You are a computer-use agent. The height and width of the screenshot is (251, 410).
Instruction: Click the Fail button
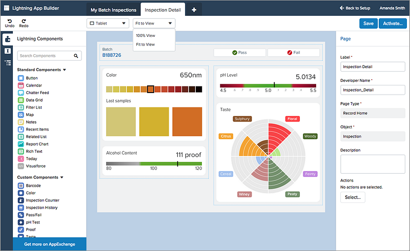[293, 53]
